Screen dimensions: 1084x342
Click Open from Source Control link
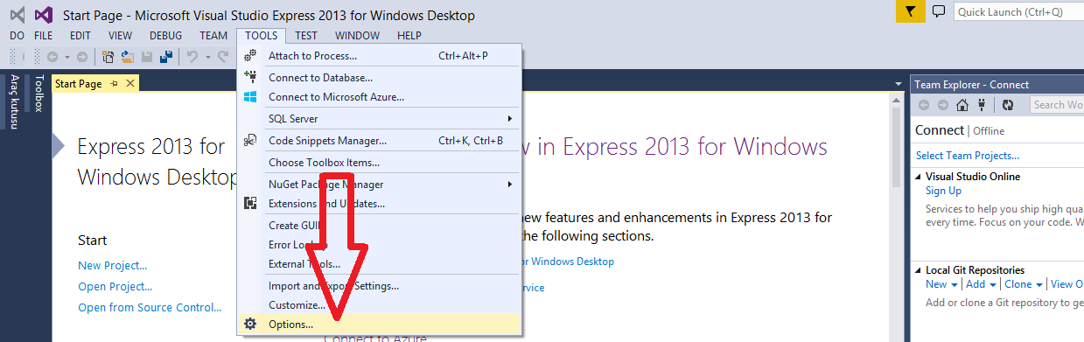click(150, 307)
